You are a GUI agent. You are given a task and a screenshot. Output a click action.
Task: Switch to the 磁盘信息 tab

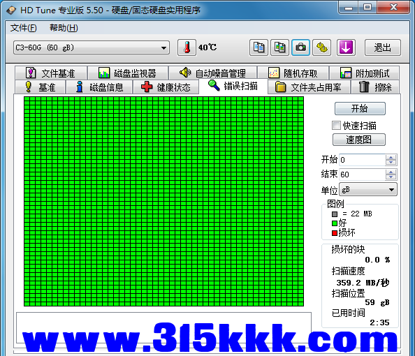[99, 87]
